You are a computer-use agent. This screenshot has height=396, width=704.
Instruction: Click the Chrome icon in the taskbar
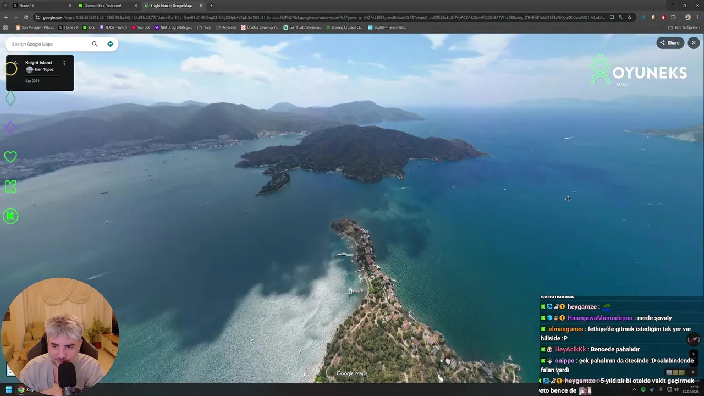[21, 389]
